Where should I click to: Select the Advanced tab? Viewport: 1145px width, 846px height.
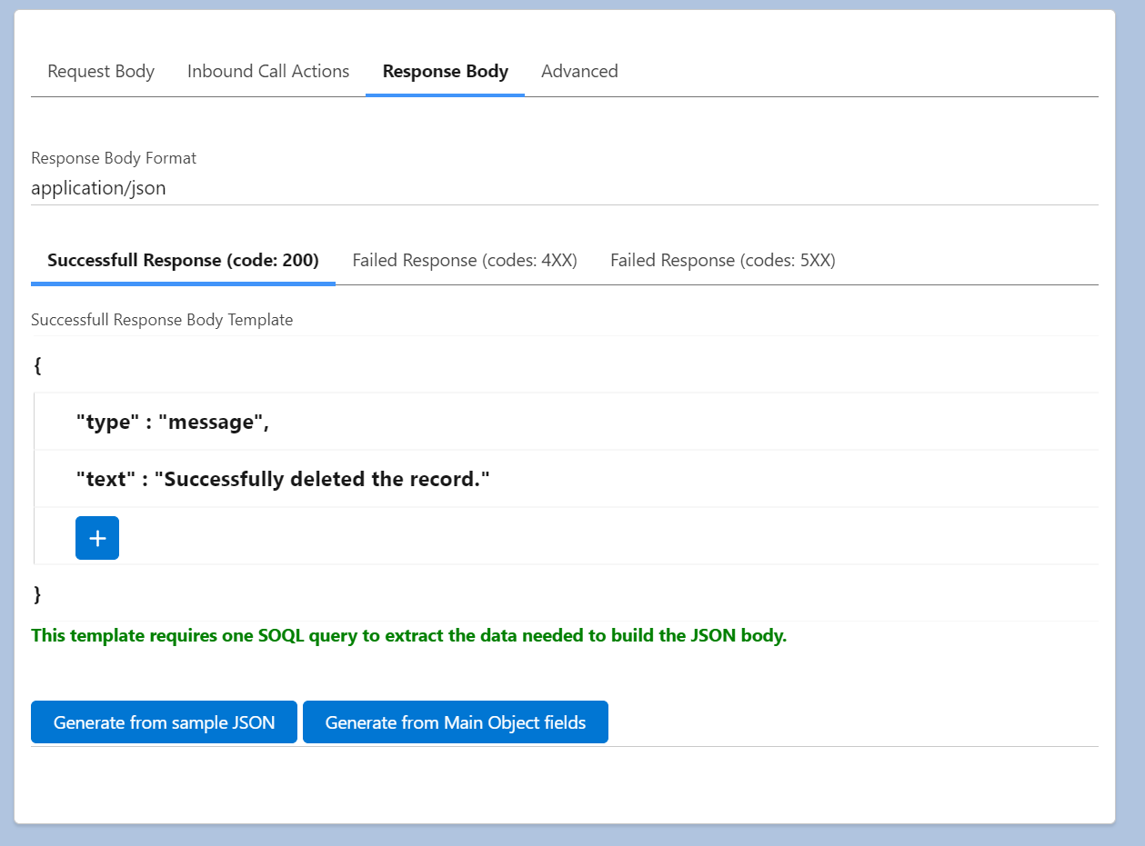click(579, 71)
